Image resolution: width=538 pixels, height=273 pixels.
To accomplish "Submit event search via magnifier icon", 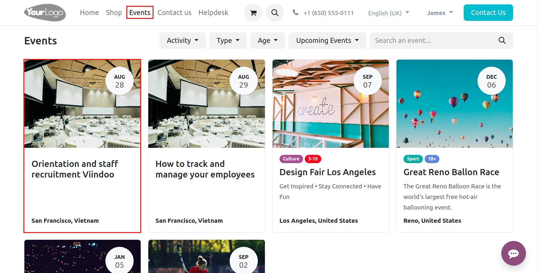I will [x=502, y=41].
